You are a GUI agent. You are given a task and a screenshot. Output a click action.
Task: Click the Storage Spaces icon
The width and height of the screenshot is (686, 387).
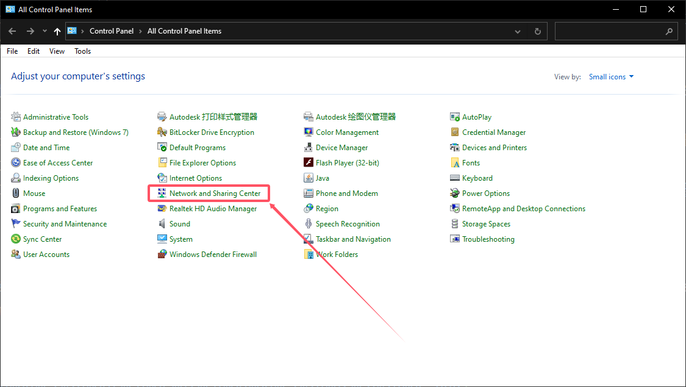point(454,223)
